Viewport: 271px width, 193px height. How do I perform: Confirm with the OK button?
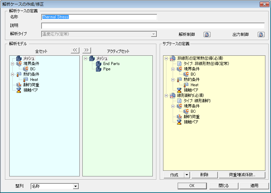[x=192, y=186]
